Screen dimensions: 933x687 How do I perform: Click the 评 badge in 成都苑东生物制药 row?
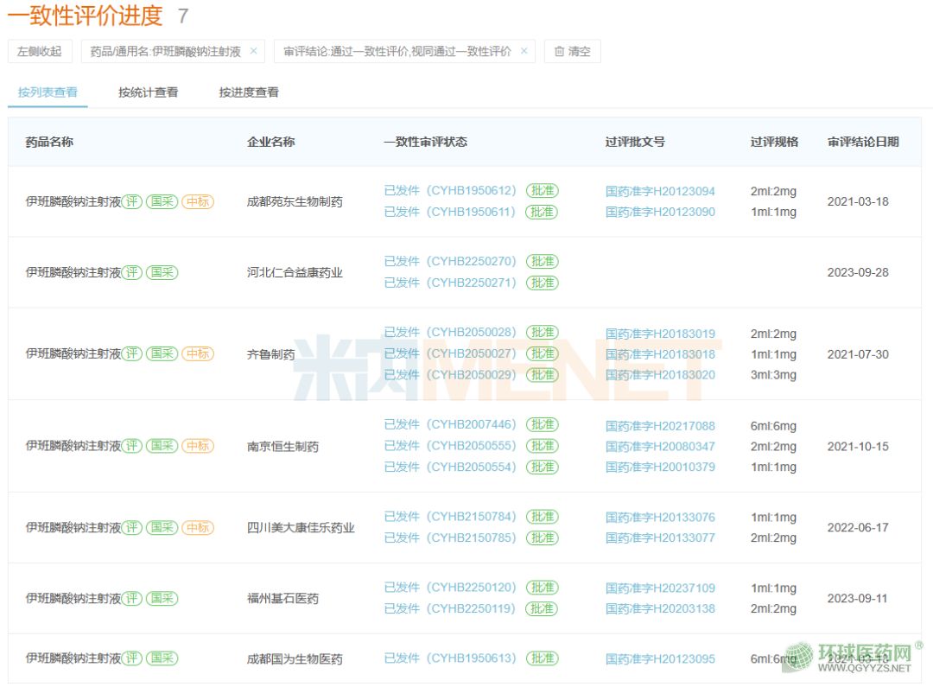131,201
